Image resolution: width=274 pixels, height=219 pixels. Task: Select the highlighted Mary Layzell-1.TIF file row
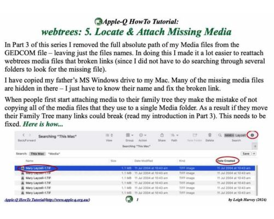[135, 168]
